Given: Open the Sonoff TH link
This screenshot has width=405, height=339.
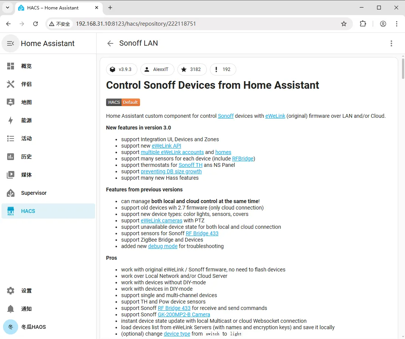Looking at the screenshot, I should [x=190, y=165].
